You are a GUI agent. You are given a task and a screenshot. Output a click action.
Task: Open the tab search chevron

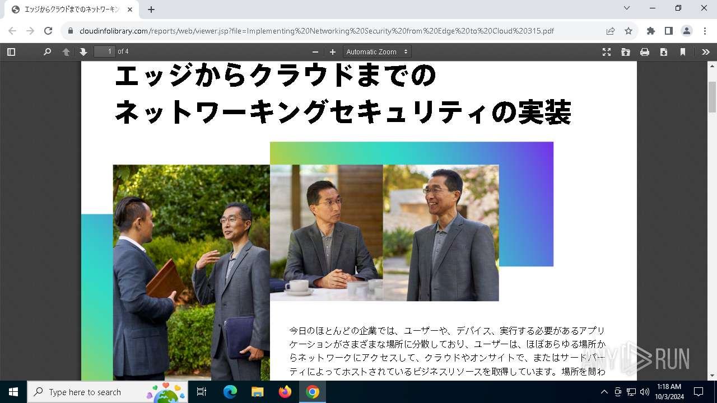tap(627, 8)
